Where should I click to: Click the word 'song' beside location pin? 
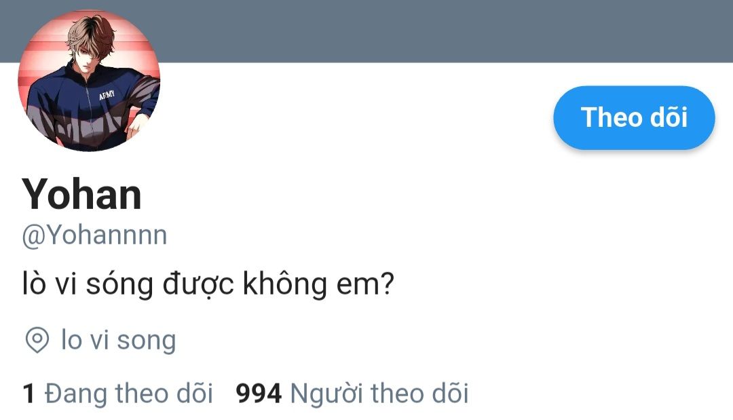(x=147, y=341)
